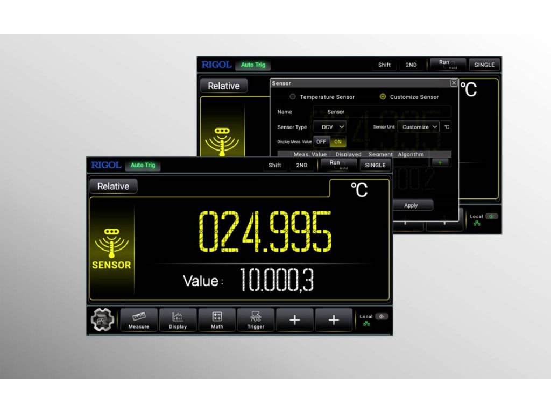This screenshot has height=413, width=551.
Task: Select the Customize Sensor radio option
Action: click(x=383, y=97)
